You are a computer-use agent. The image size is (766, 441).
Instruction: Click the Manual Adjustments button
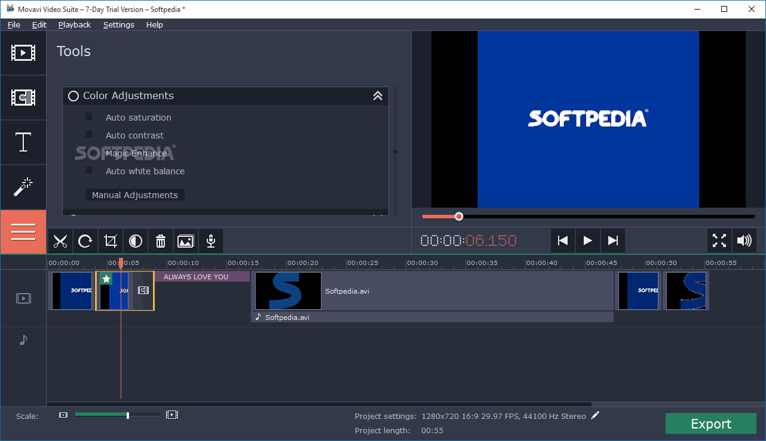coord(135,195)
